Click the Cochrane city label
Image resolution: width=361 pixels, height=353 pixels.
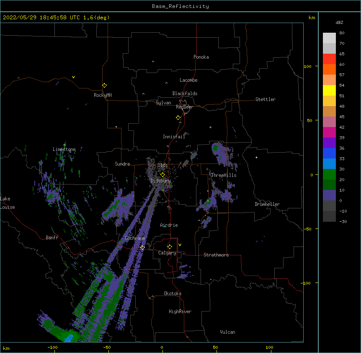135,238
